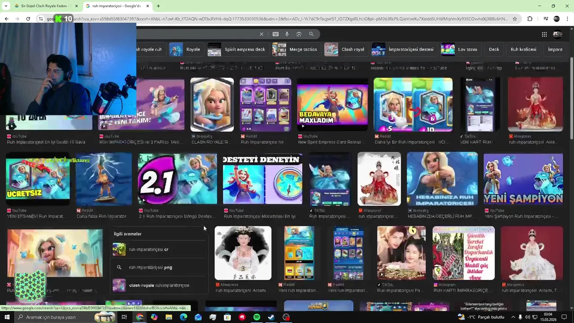Viewport: 574px width, 323px height.
Task: Open the Reddit card comparison thumbnail
Action: (413, 105)
